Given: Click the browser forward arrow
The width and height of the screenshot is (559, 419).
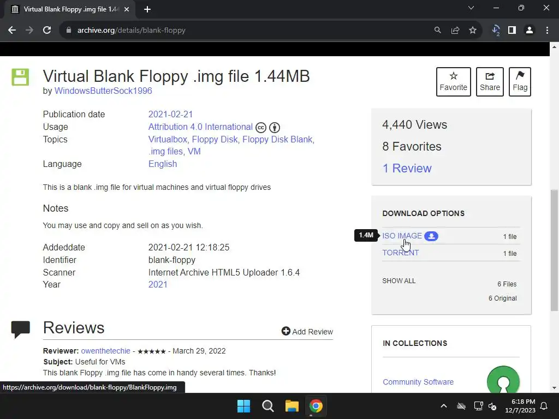Looking at the screenshot, I should tap(29, 31).
